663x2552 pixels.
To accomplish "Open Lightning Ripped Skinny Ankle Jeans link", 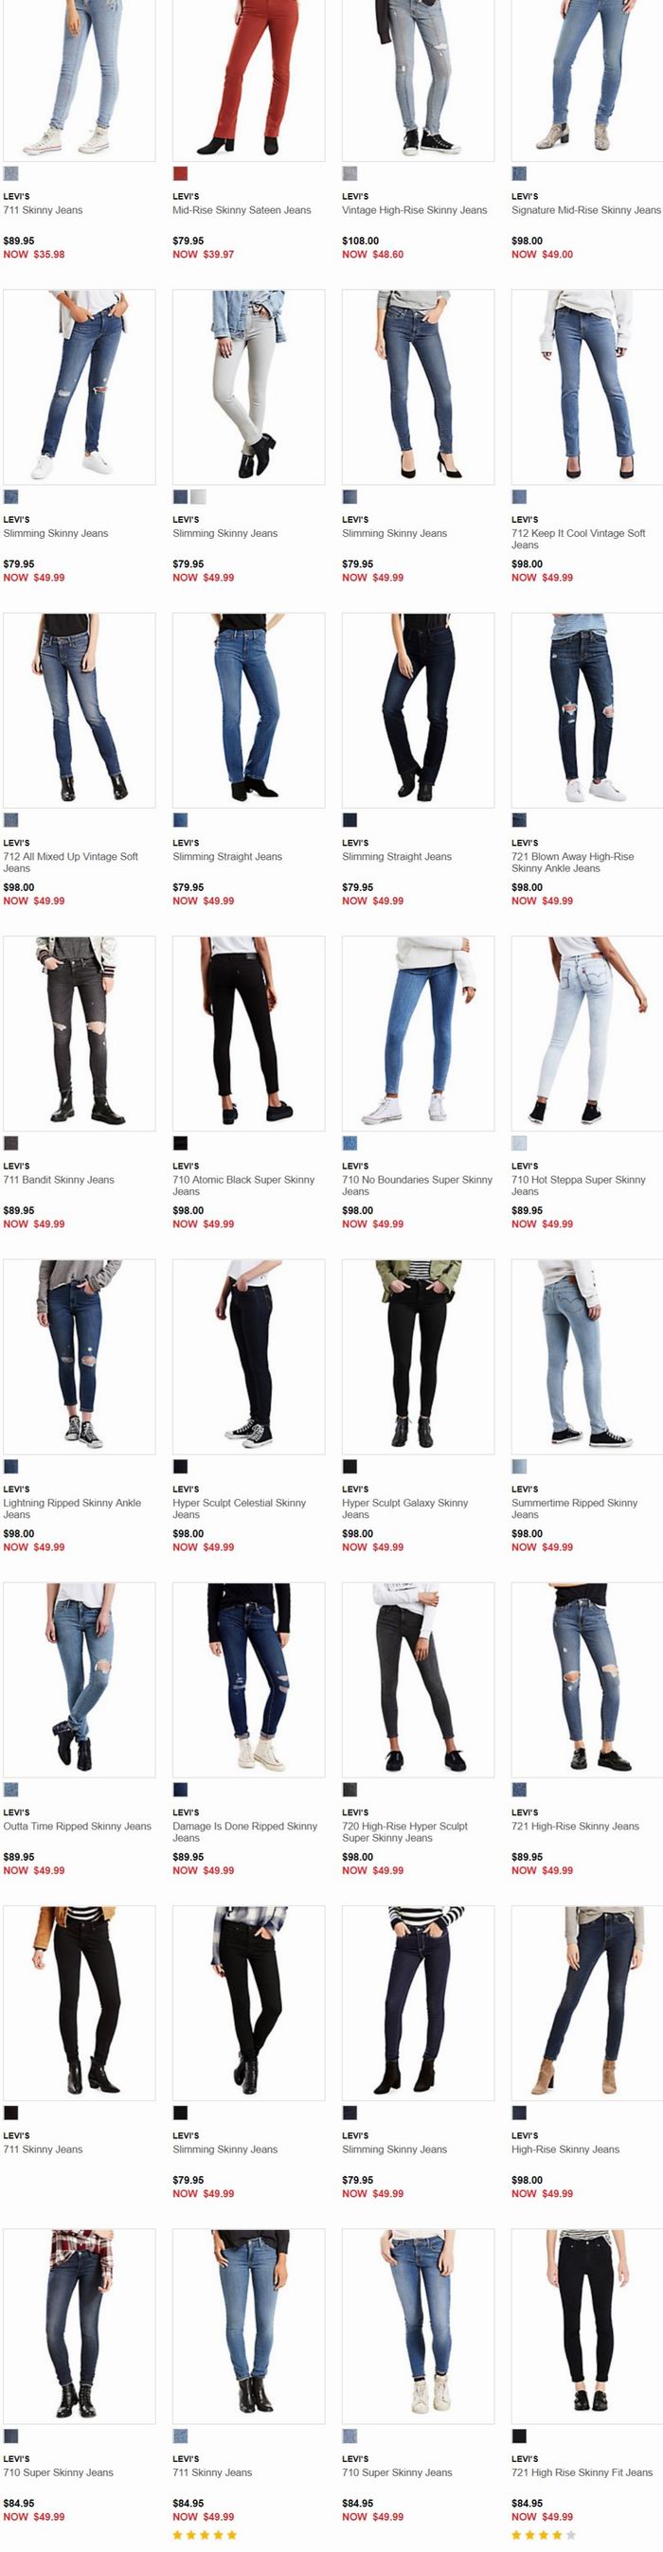I will pos(72,1508).
